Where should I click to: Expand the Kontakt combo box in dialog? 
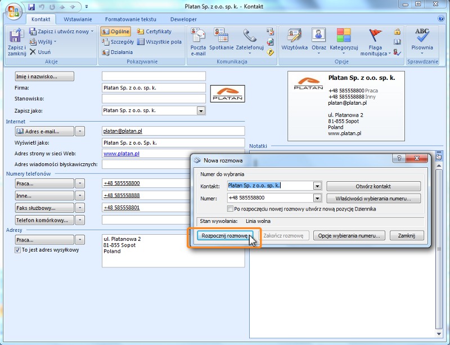coord(317,186)
